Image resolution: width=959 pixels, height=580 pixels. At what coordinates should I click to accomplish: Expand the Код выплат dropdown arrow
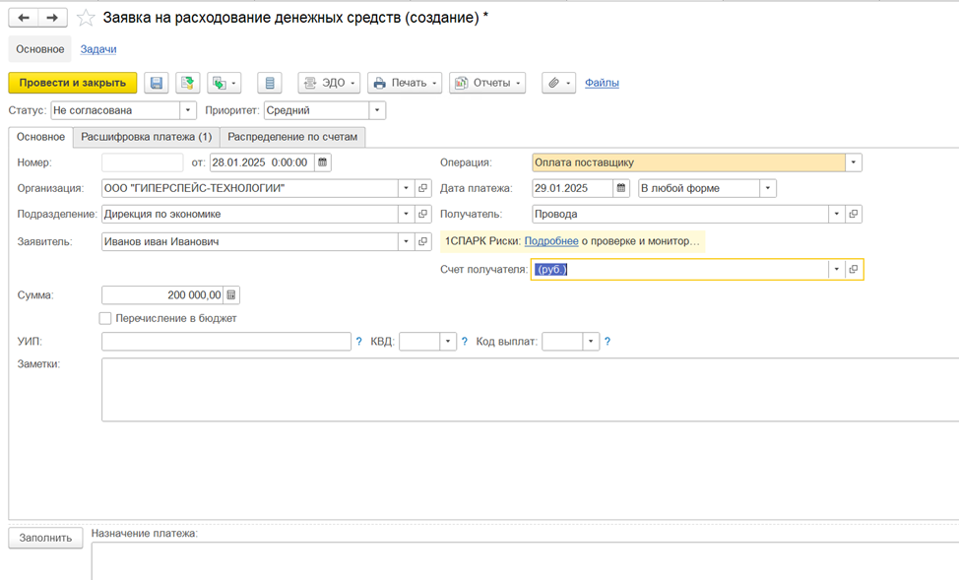(x=591, y=342)
